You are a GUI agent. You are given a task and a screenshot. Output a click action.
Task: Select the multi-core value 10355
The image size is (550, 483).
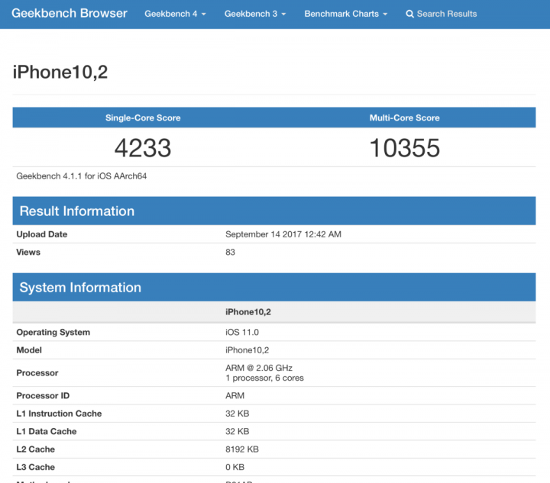click(x=404, y=148)
